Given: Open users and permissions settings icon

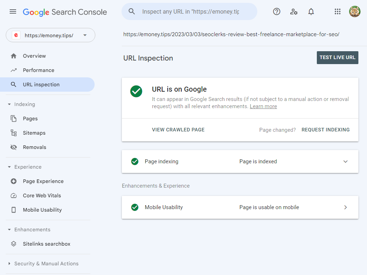Looking at the screenshot, I should click(x=294, y=12).
